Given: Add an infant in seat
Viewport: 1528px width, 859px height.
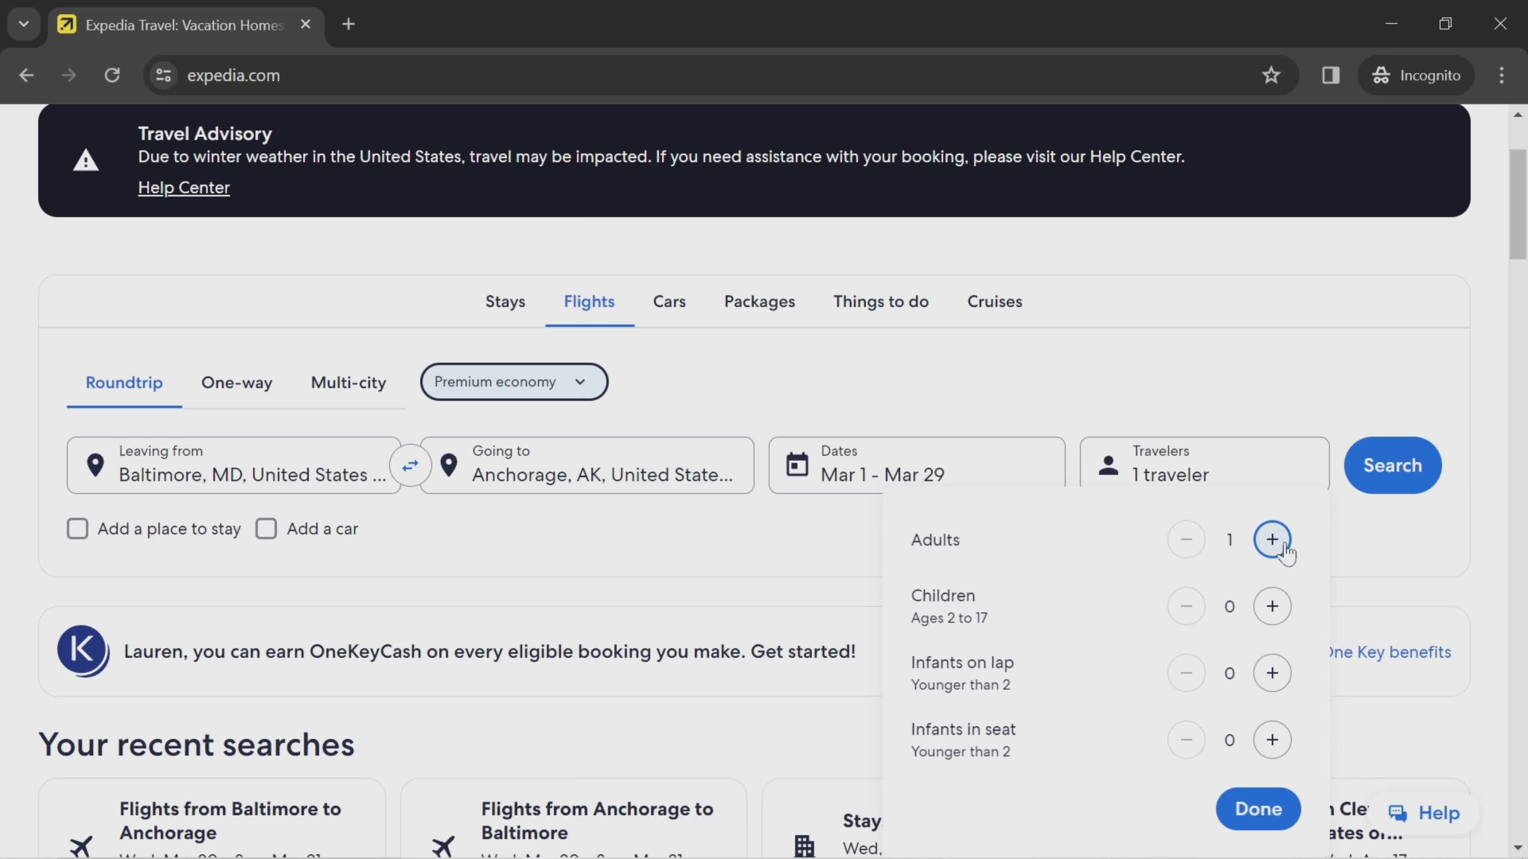Looking at the screenshot, I should pos(1272,740).
